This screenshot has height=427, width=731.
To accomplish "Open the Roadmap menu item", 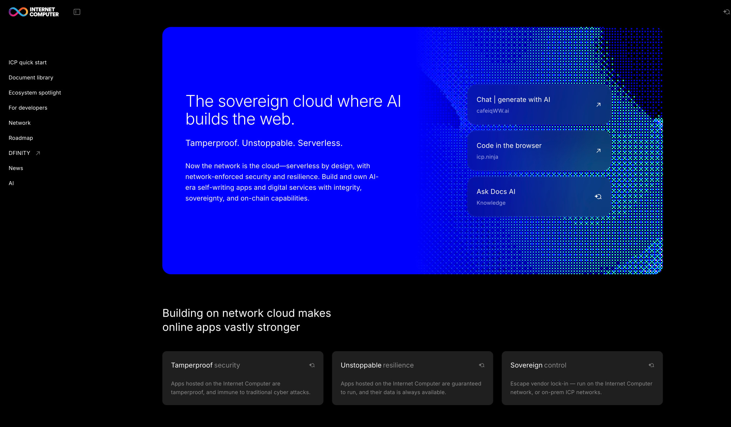I will point(21,138).
